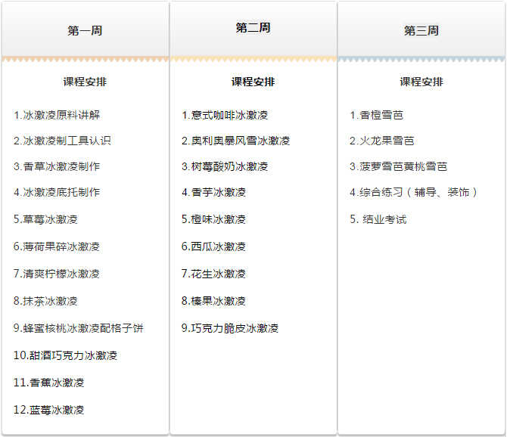This screenshot has width=507, height=437.
Task: Click 课程安排 heading under 第一周
Action: (x=85, y=82)
